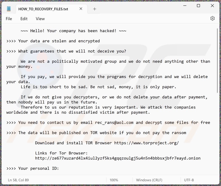Open Notepad settings gear
The height and width of the screenshot is (186, 221).
click(x=212, y=18)
